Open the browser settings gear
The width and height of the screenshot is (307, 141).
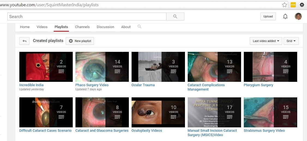(302, 5)
